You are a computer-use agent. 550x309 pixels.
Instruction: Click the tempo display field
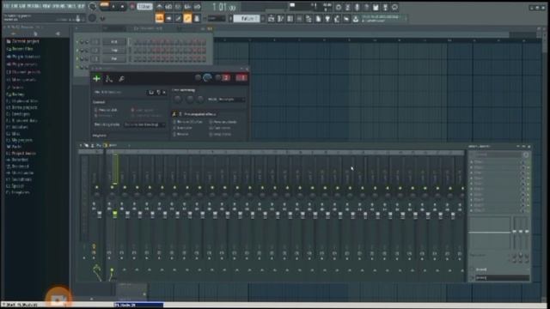(x=144, y=7)
